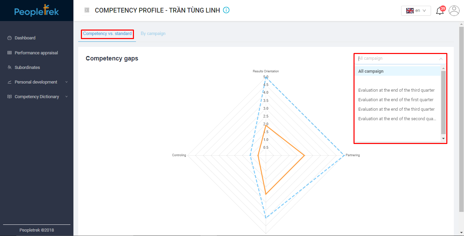Click the Performance appraisal grid icon
The image size is (464, 236).
tap(9, 53)
